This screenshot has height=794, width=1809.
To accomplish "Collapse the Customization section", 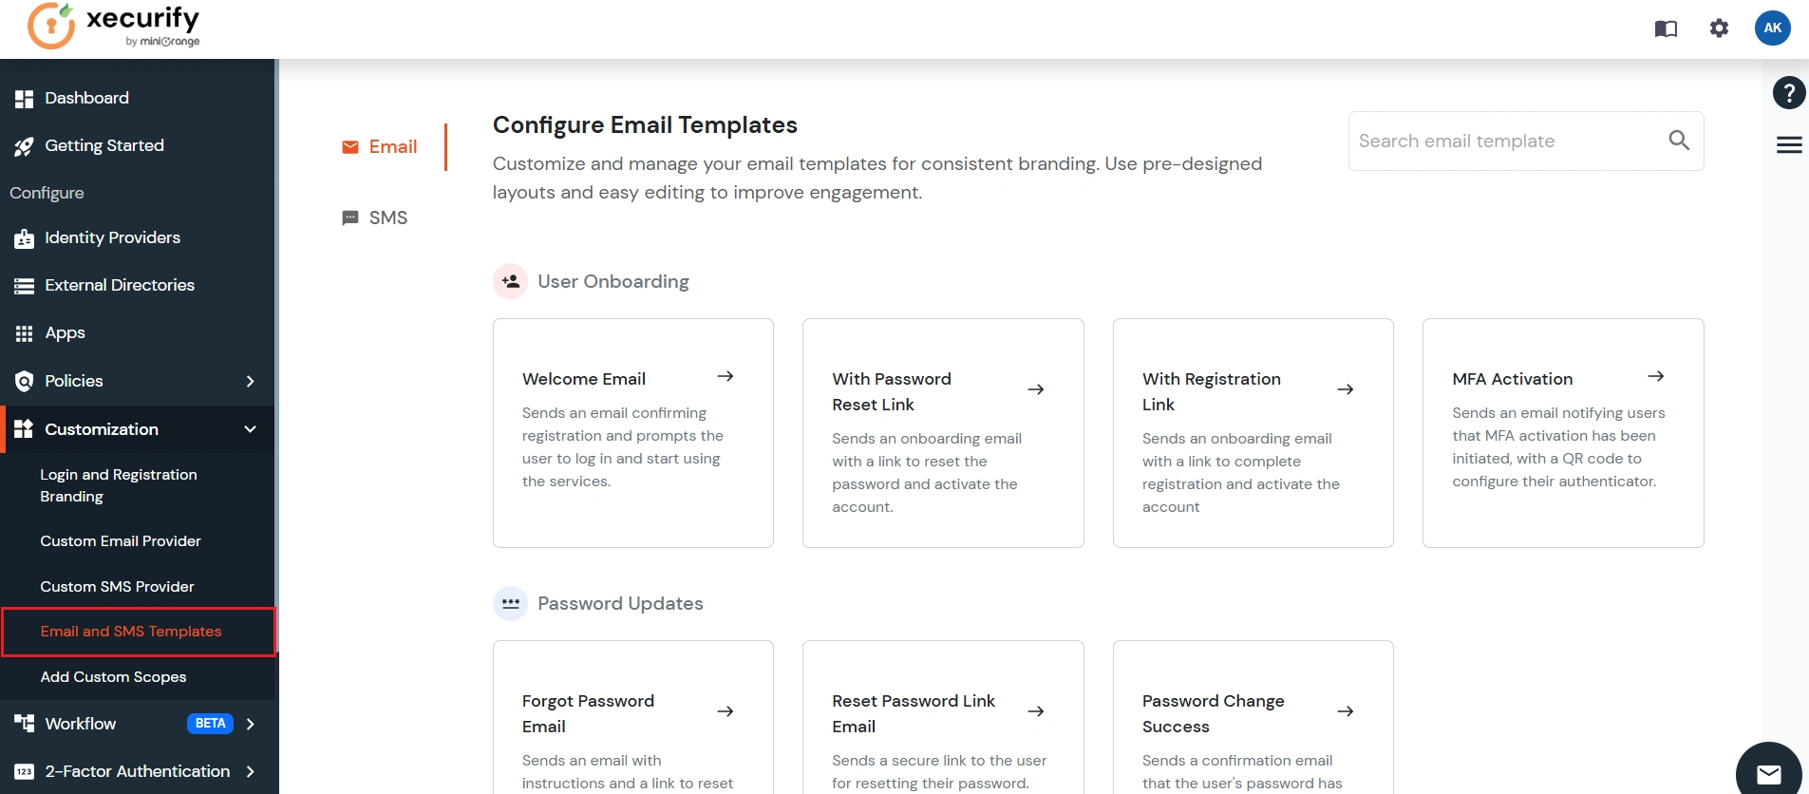I will 250,429.
